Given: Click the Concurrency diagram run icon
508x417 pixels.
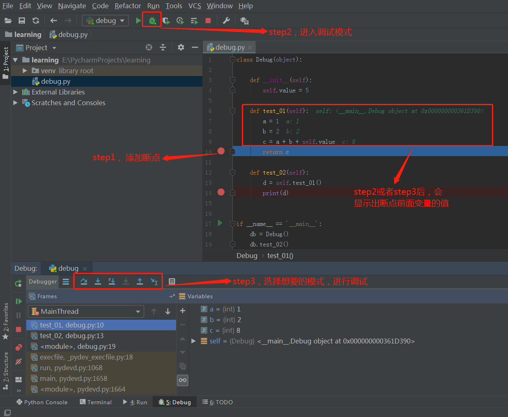Looking at the screenshot, I should pyautogui.click(x=195, y=21).
